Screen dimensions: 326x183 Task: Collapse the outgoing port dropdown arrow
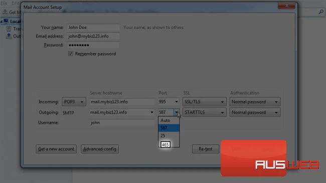click(177, 112)
